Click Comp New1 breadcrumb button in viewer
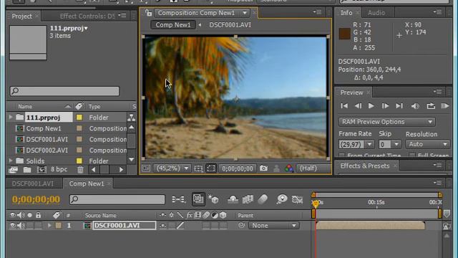This screenshot has height=258, width=458. [x=173, y=25]
